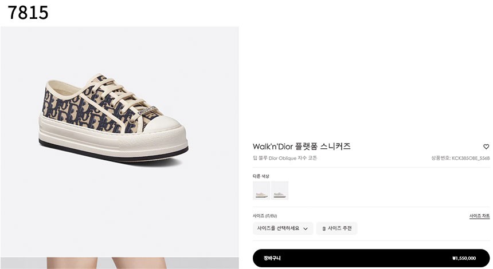Select the second alternate color sneaker thumbnail
The image size is (493, 269).
coord(280,190)
